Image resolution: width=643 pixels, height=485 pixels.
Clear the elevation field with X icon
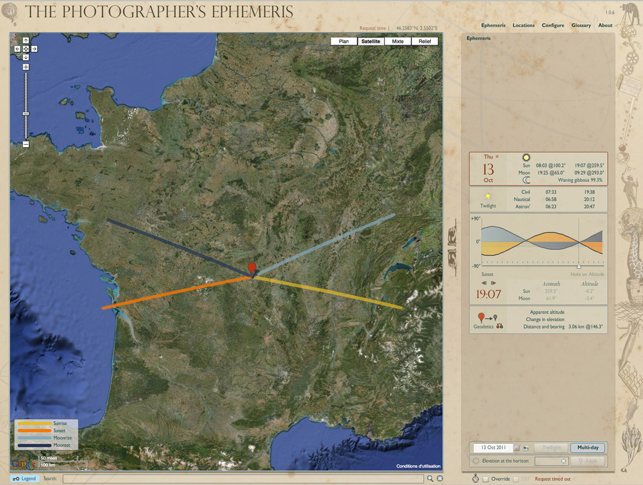tap(564, 461)
